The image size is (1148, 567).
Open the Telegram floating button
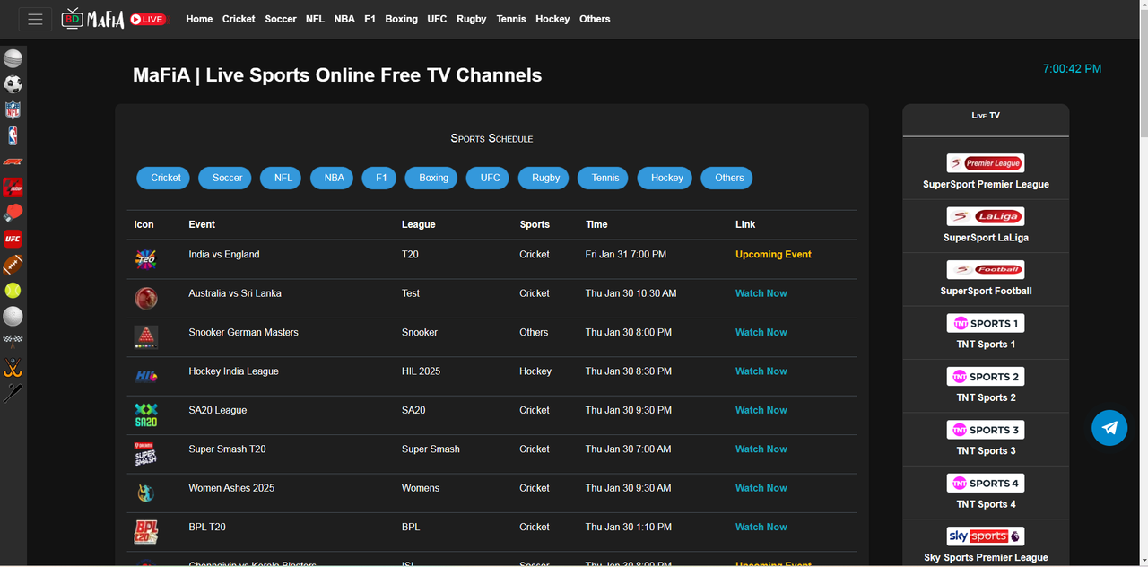[x=1109, y=428]
